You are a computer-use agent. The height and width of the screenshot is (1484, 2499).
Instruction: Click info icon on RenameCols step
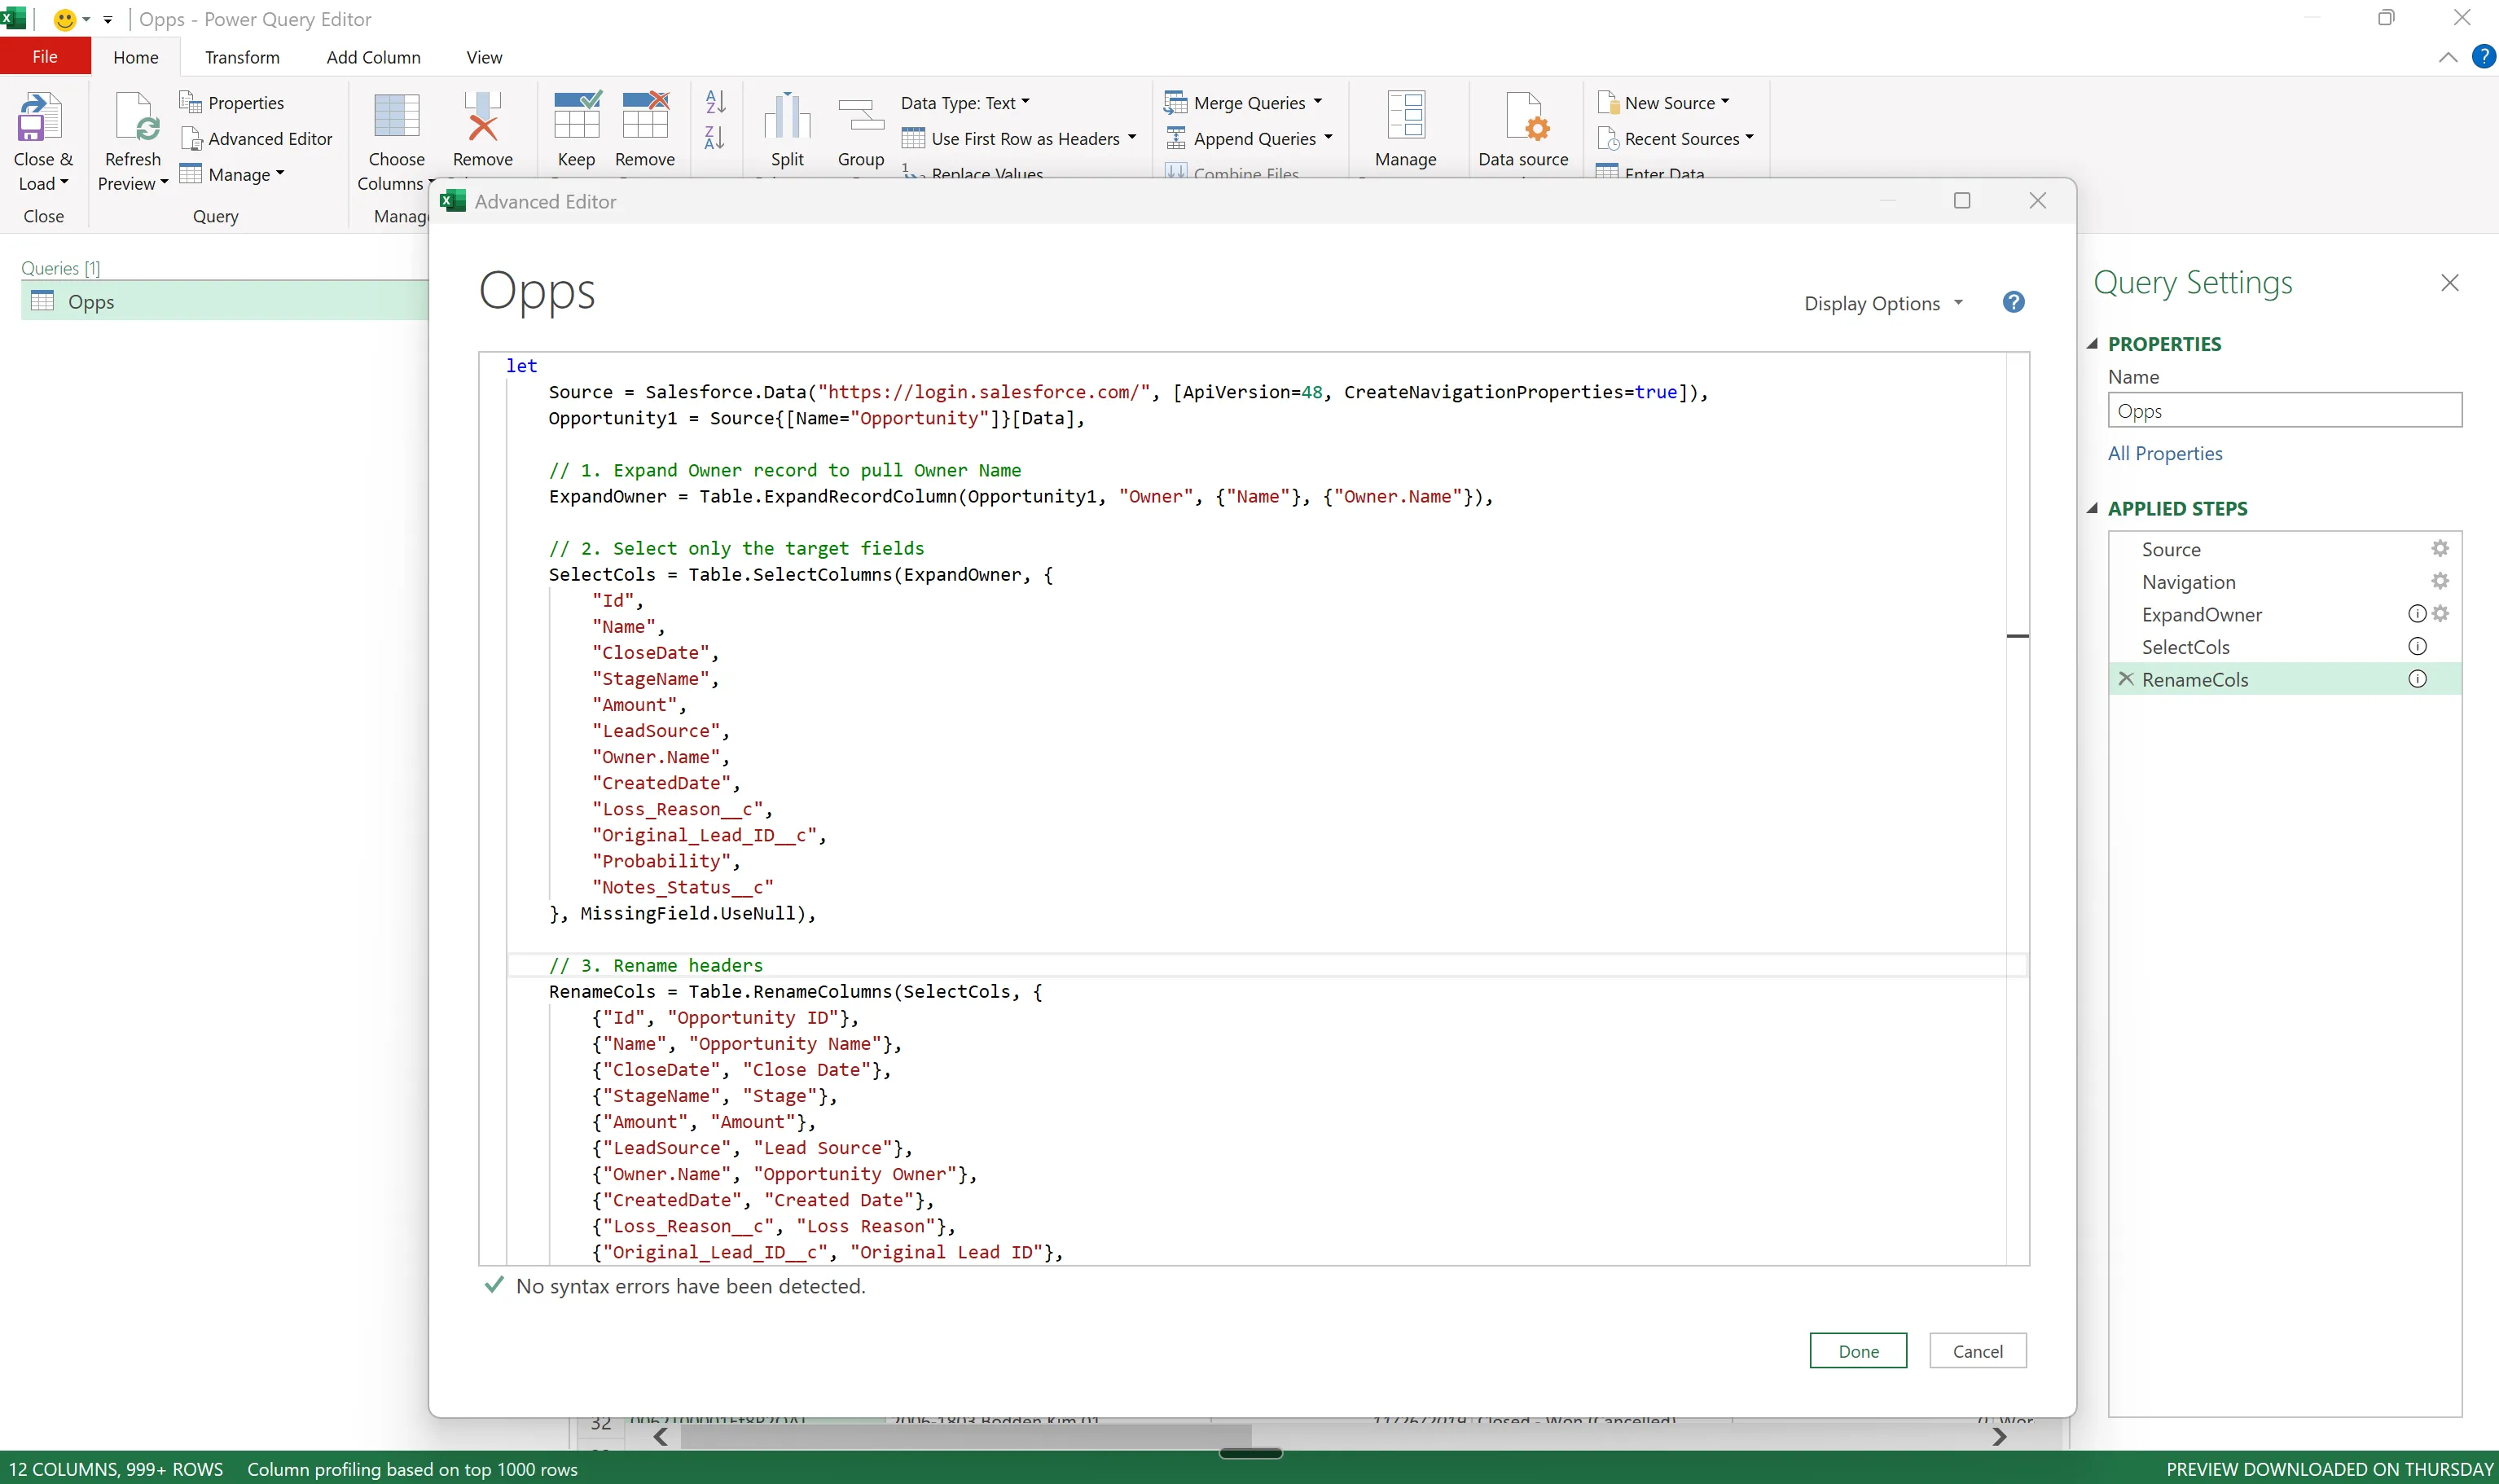point(2417,679)
